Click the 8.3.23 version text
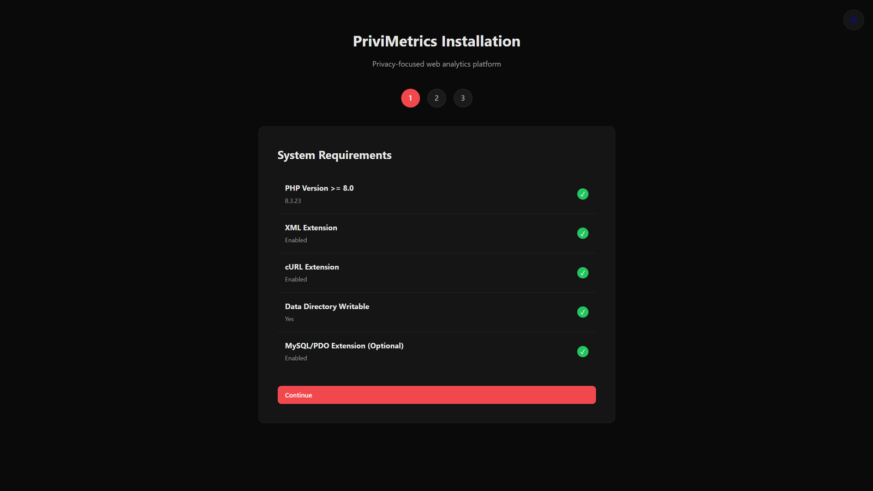 [292, 201]
